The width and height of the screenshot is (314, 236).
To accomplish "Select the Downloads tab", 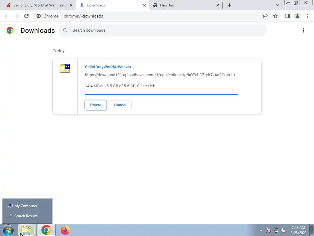I will point(112,5).
